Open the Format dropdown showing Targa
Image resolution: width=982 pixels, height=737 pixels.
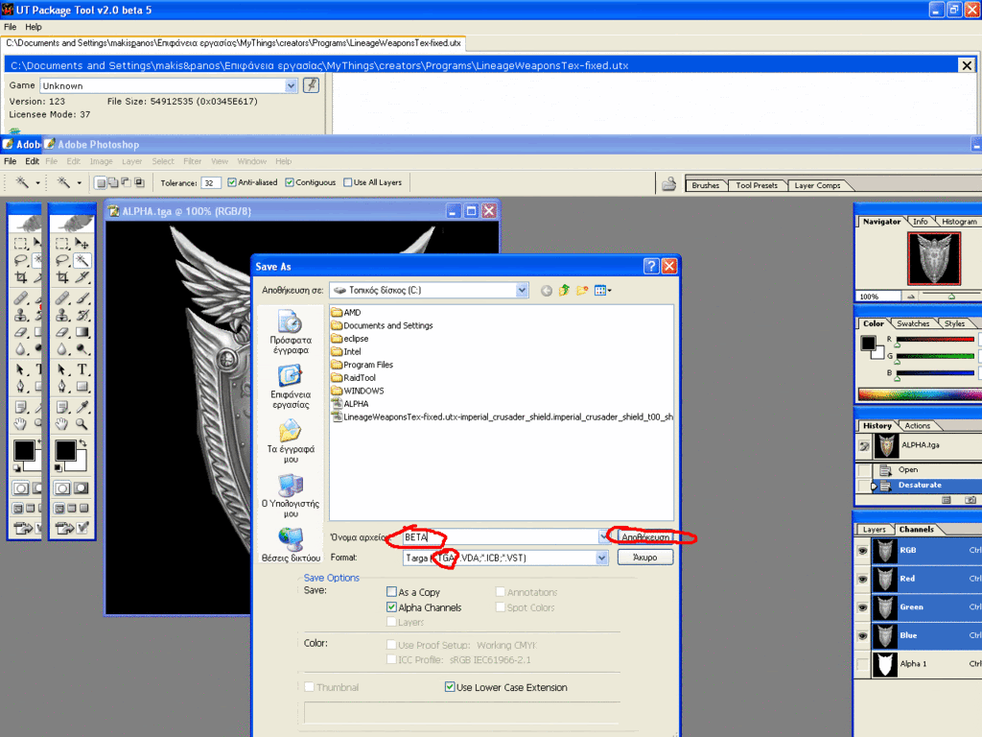[601, 558]
